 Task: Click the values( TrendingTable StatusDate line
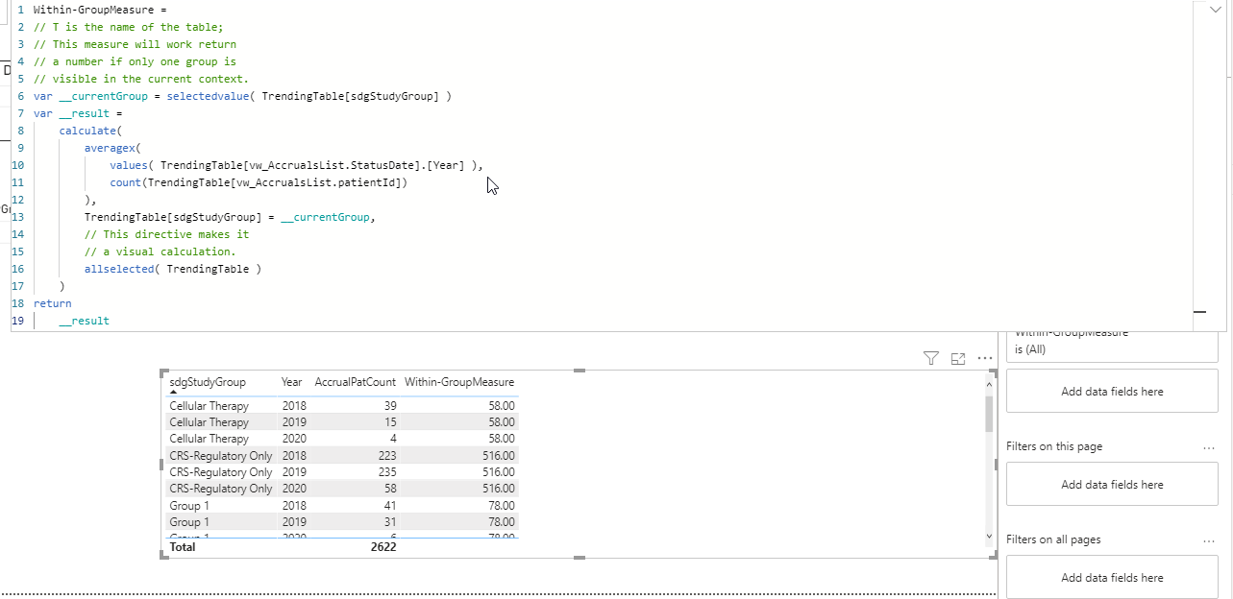(x=296, y=165)
